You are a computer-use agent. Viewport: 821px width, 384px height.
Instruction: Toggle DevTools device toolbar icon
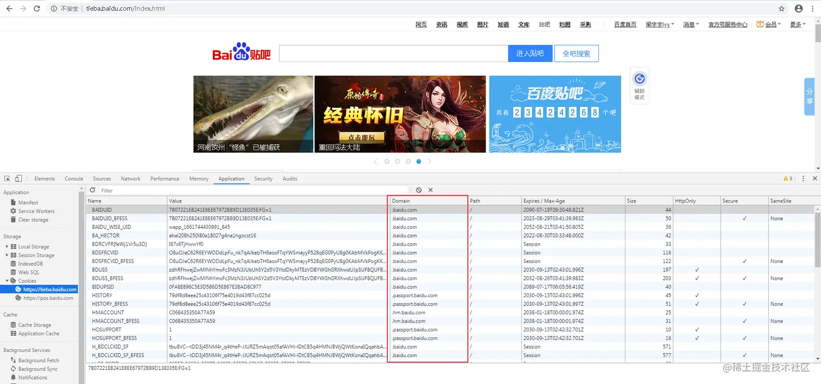pos(18,178)
